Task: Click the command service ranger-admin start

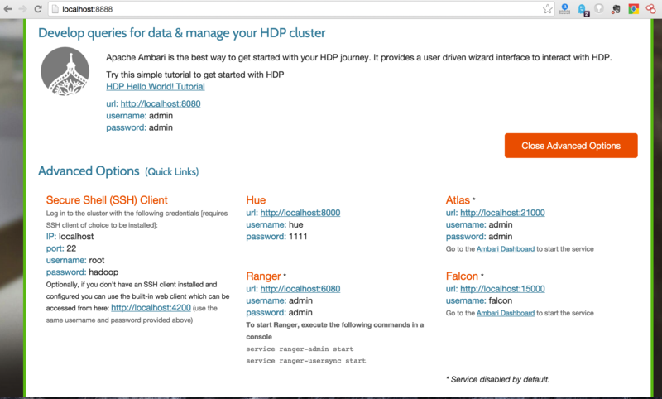Action: point(300,349)
